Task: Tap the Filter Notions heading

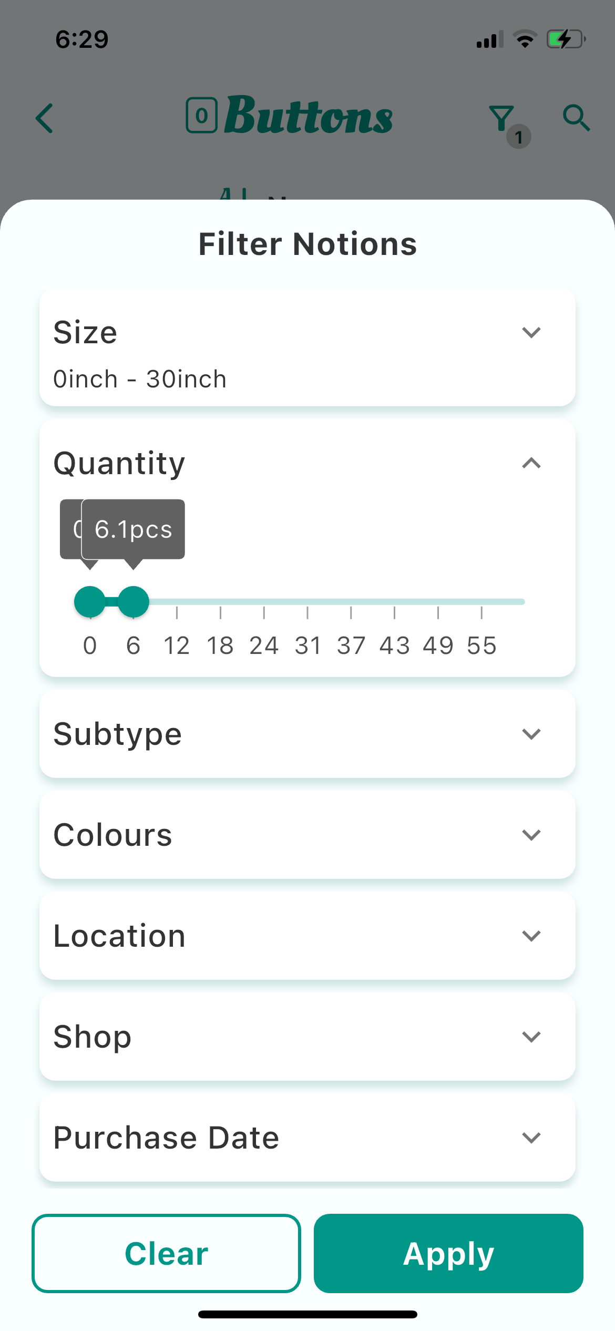Action: (307, 244)
